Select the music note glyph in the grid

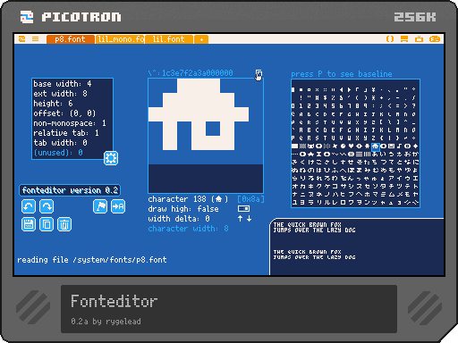click(x=399, y=146)
